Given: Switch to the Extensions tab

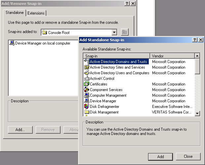Looking at the screenshot, I should pos(36,13).
